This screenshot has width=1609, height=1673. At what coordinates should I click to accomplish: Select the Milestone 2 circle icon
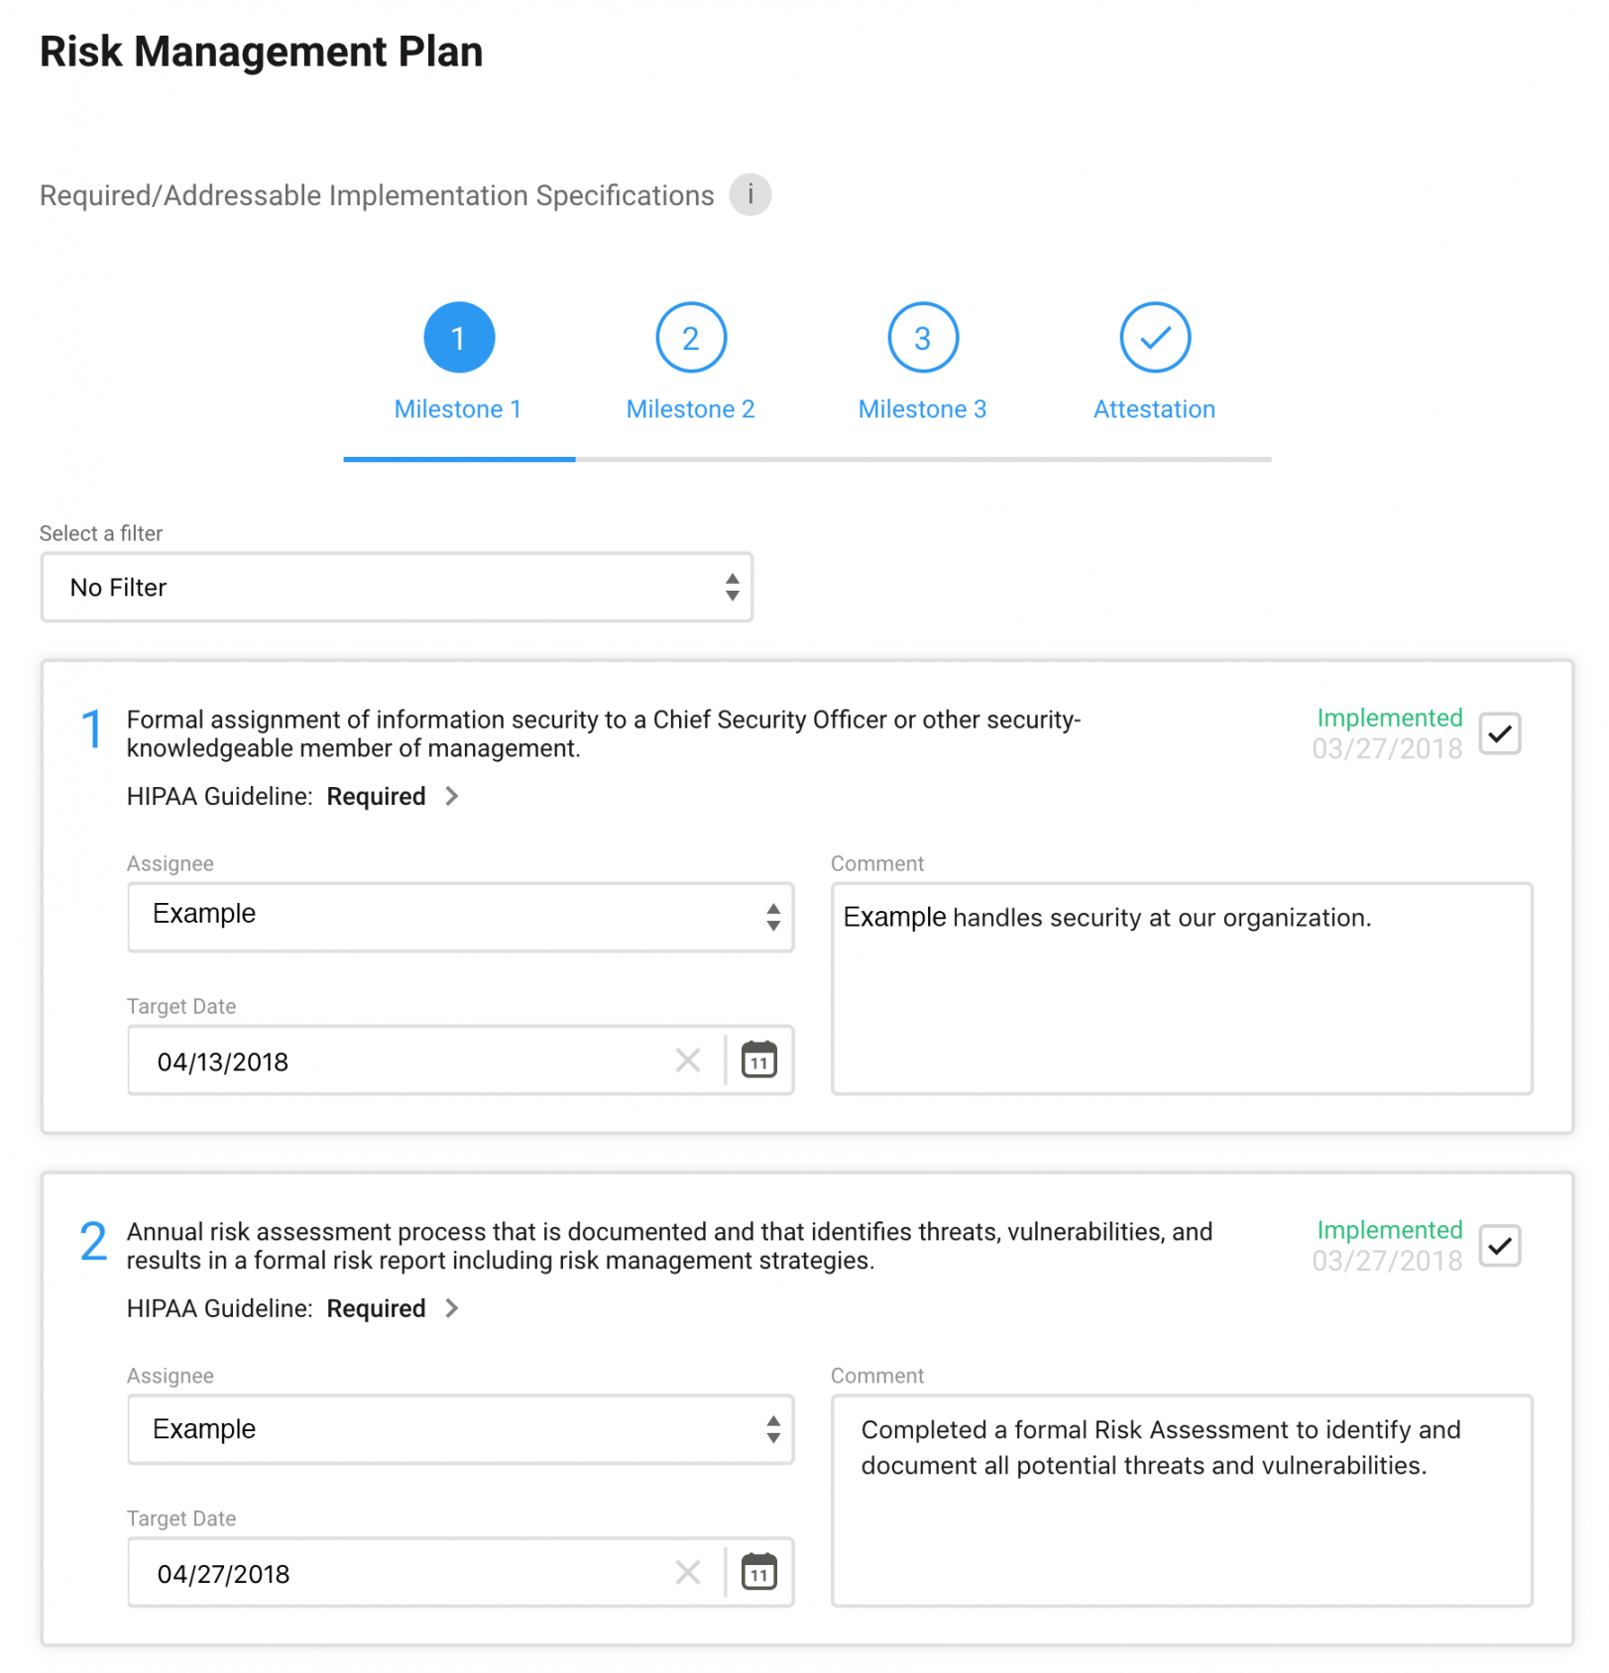(691, 337)
